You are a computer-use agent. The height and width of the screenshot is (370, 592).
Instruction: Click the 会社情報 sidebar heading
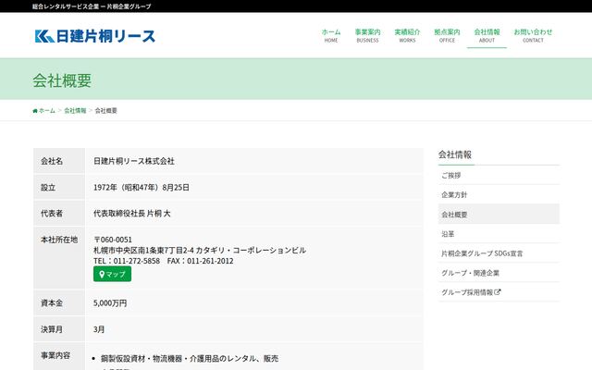455,154
